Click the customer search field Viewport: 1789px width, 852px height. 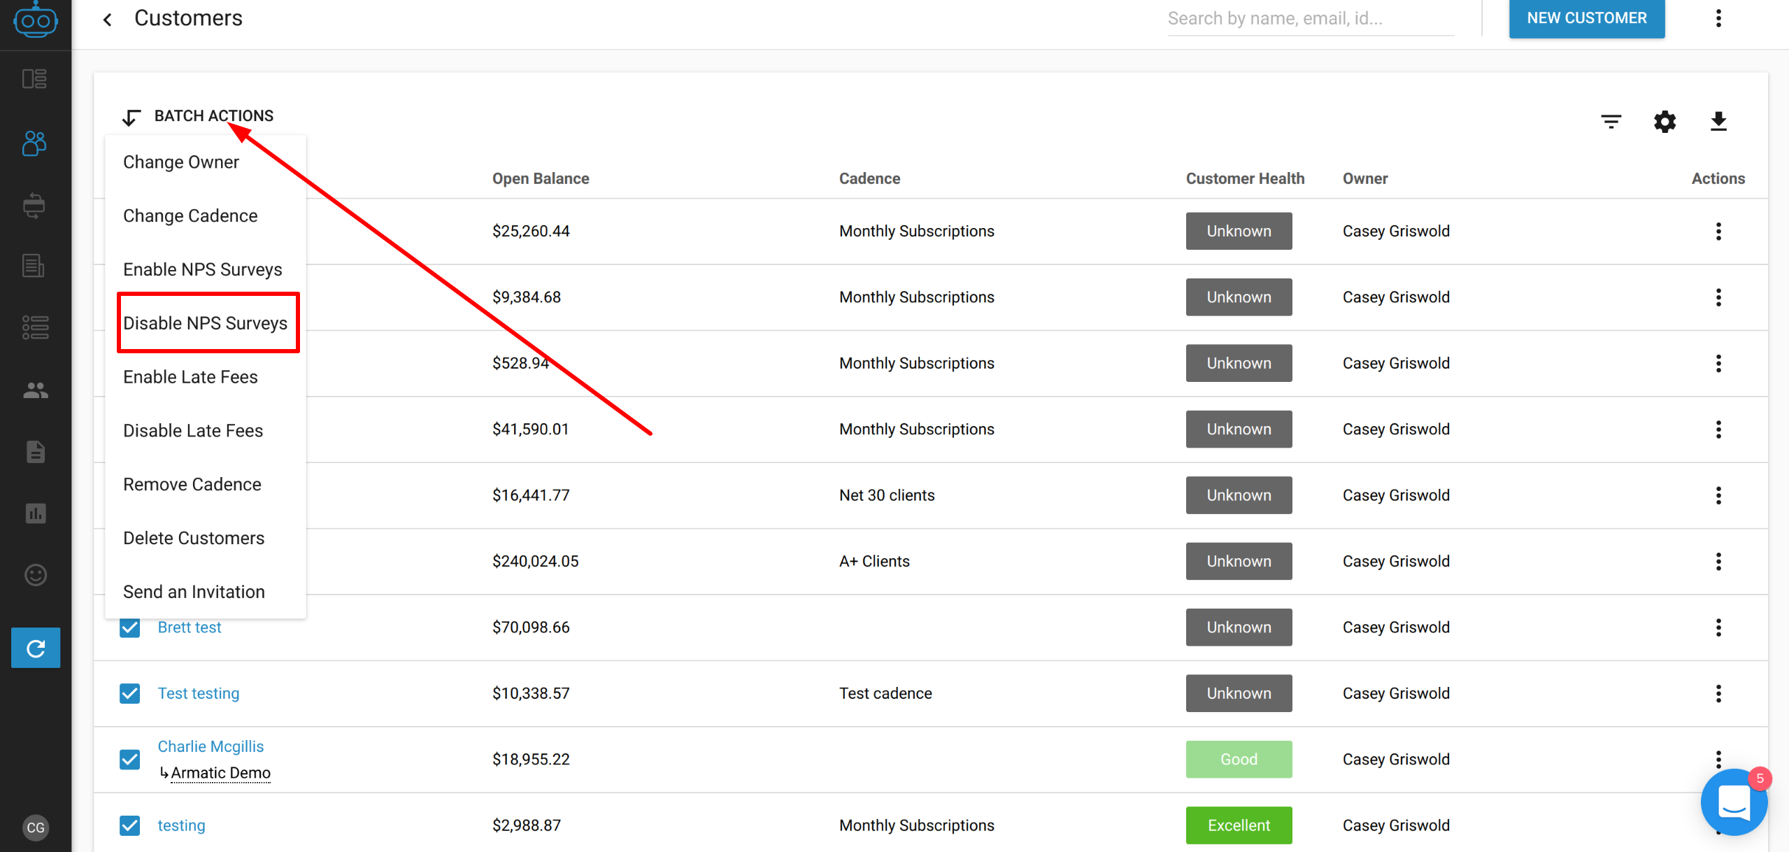(x=1311, y=19)
